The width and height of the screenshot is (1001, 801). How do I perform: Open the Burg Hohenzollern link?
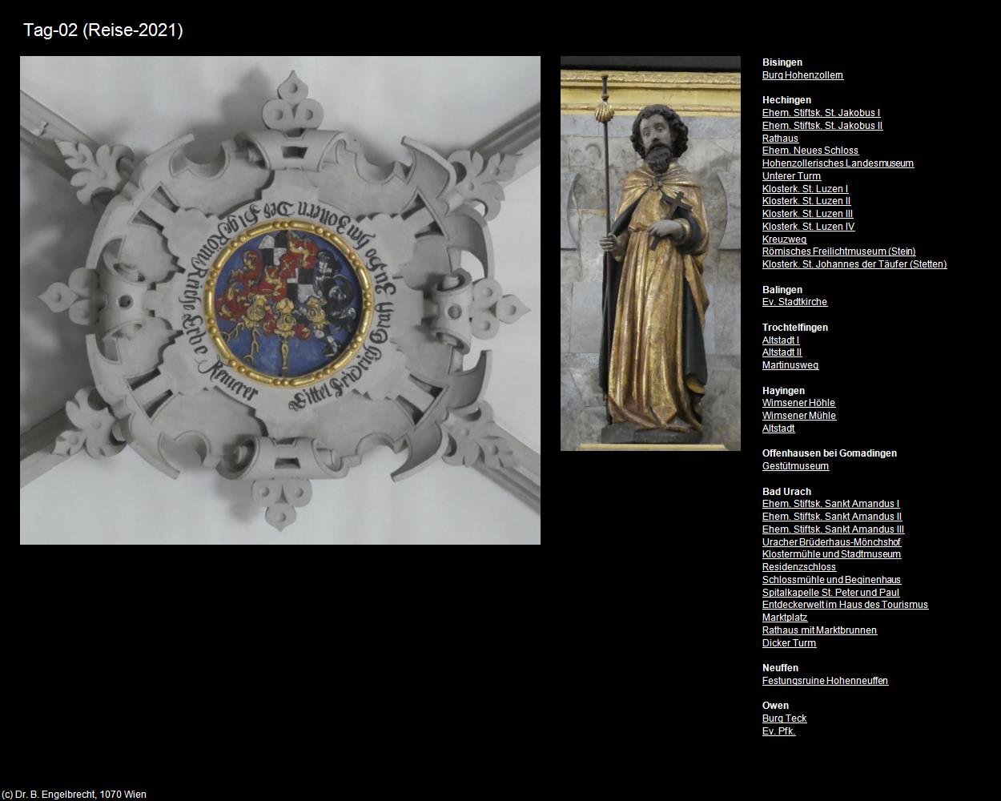[802, 75]
